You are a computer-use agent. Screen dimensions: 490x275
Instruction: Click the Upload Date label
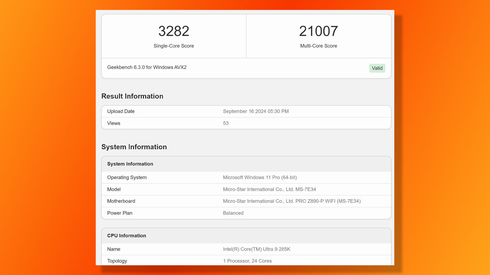click(x=121, y=111)
